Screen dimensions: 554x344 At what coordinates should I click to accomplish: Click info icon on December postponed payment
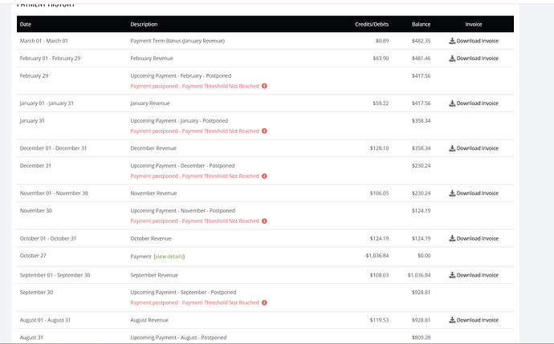pos(265,176)
